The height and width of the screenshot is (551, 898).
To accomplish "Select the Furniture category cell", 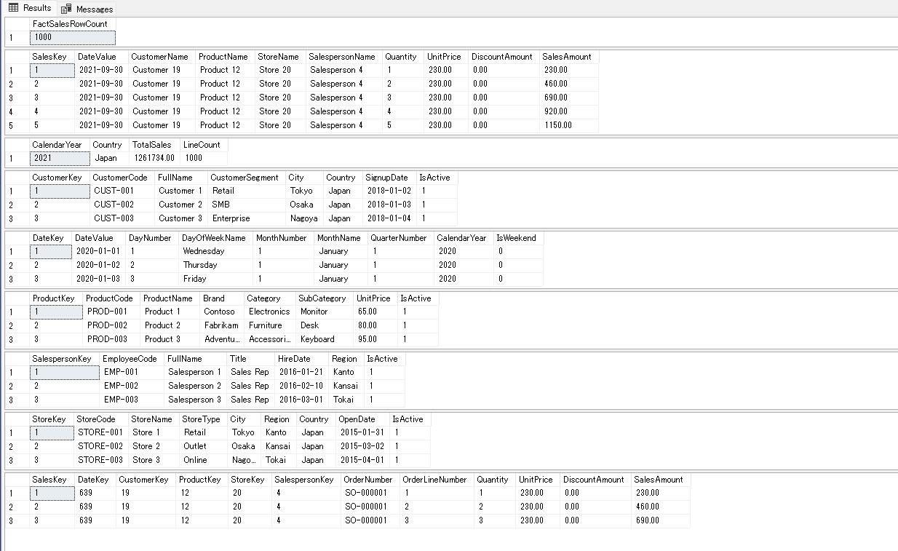I will [x=269, y=325].
